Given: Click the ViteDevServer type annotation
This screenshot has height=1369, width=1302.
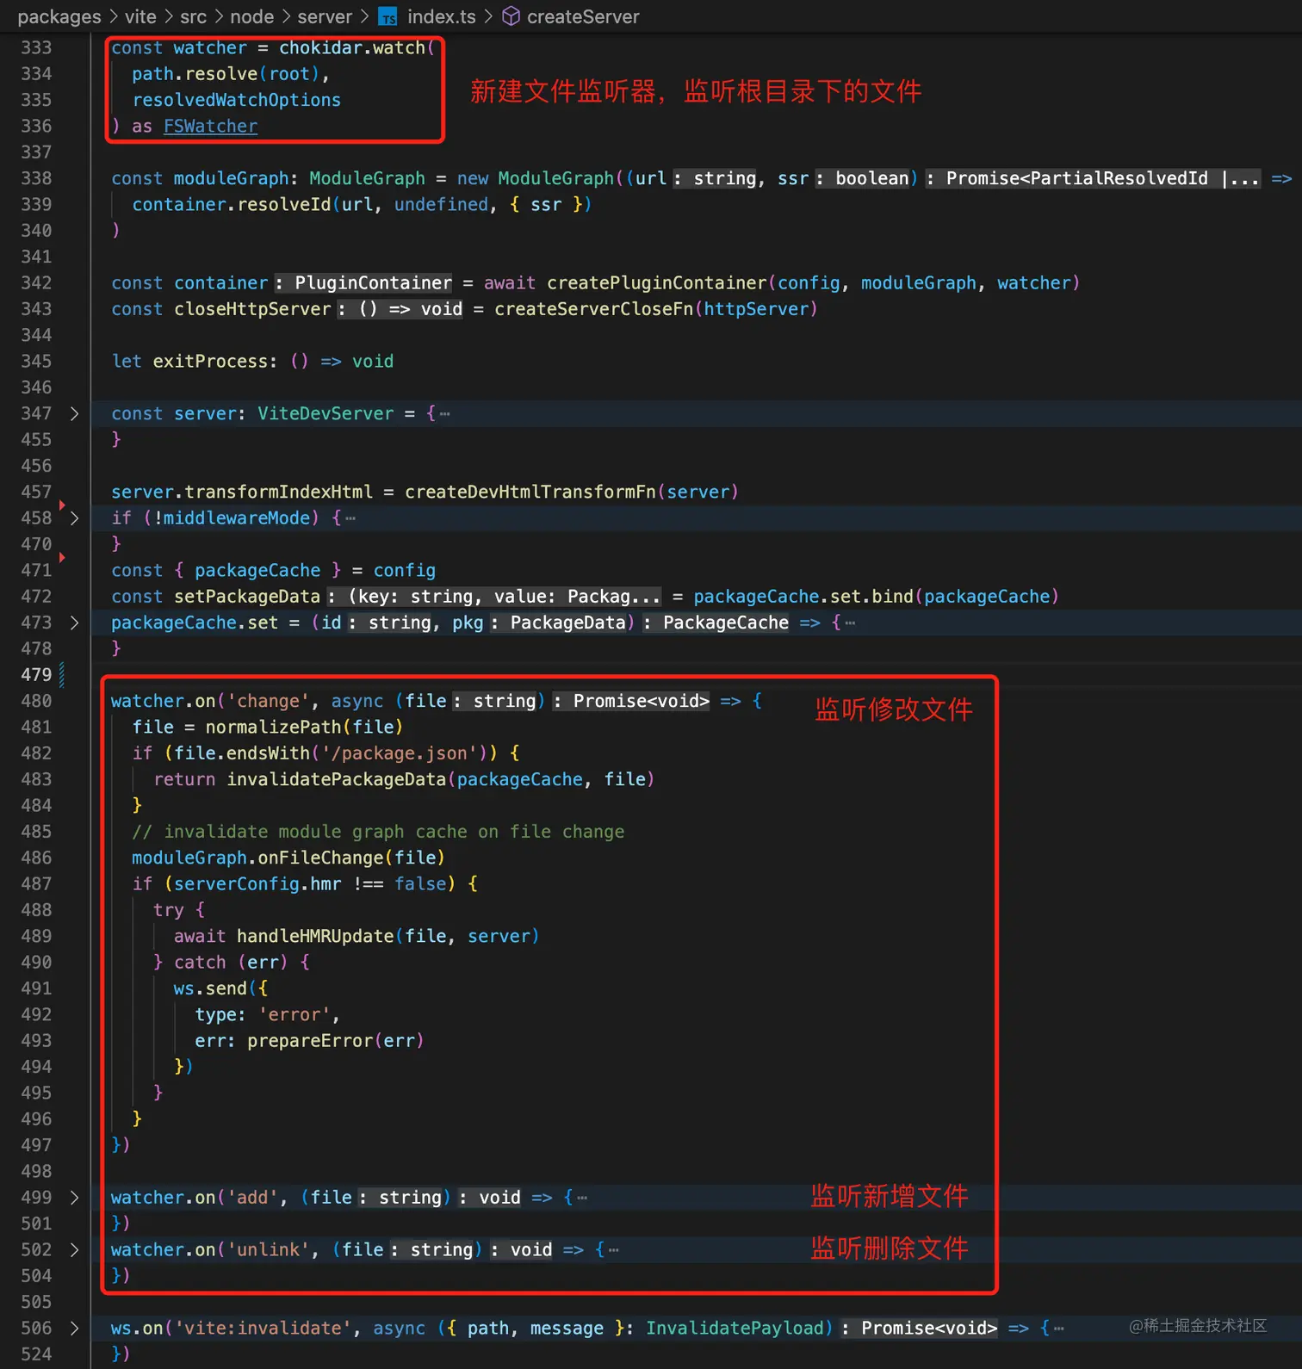Looking at the screenshot, I should click(325, 414).
